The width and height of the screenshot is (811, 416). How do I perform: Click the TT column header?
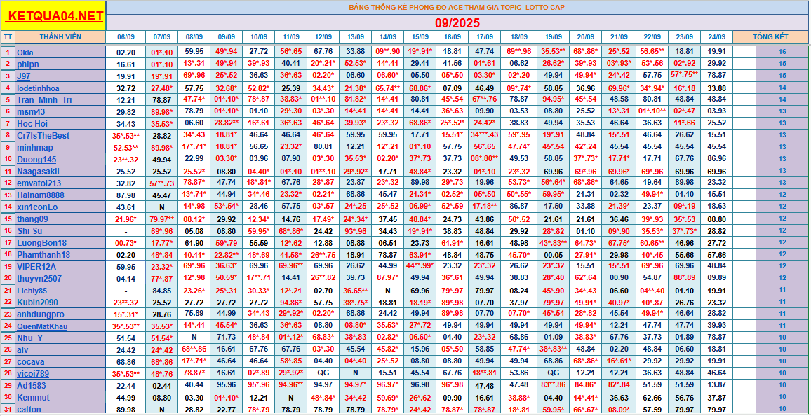tap(8, 36)
